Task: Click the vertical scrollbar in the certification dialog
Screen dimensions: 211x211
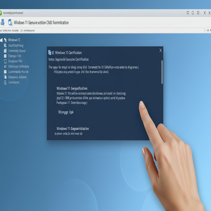Action: point(162,72)
